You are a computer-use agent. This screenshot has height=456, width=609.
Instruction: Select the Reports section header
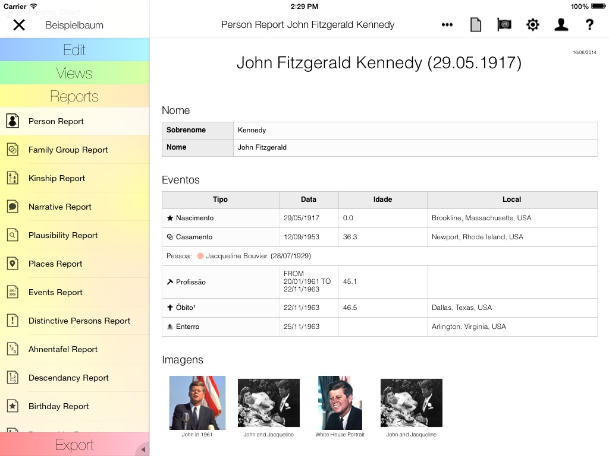click(x=74, y=96)
